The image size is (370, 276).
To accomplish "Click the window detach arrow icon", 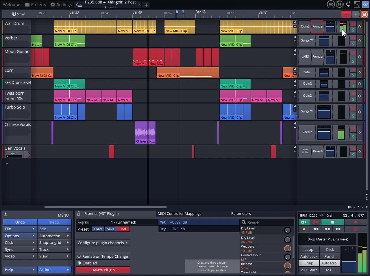I will [x=357, y=4].
